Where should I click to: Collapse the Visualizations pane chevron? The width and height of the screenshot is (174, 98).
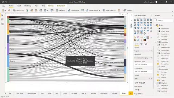152,16
